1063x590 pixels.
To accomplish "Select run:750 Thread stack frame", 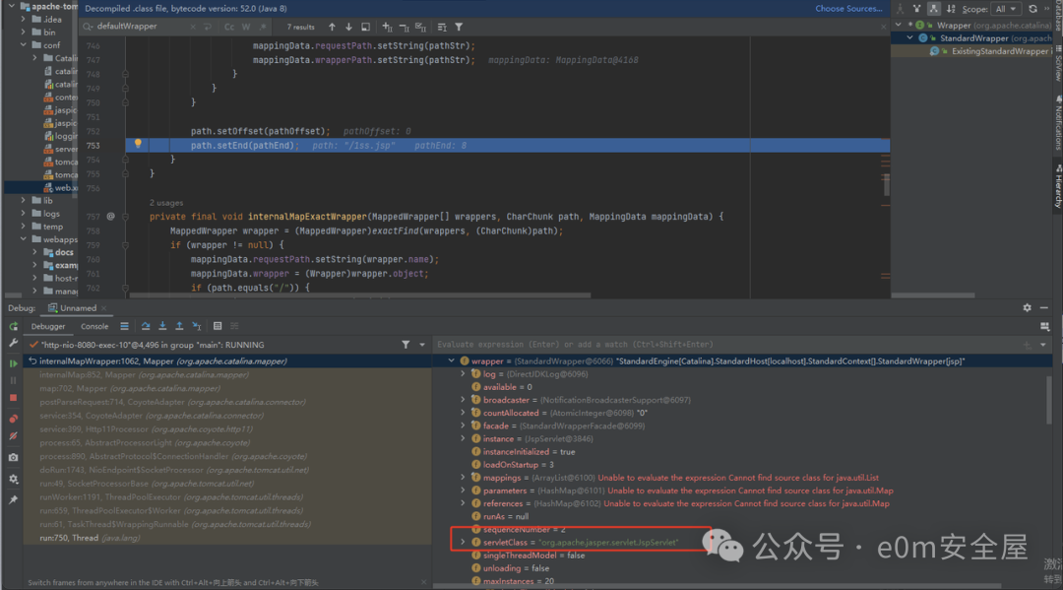I will 227,538.
